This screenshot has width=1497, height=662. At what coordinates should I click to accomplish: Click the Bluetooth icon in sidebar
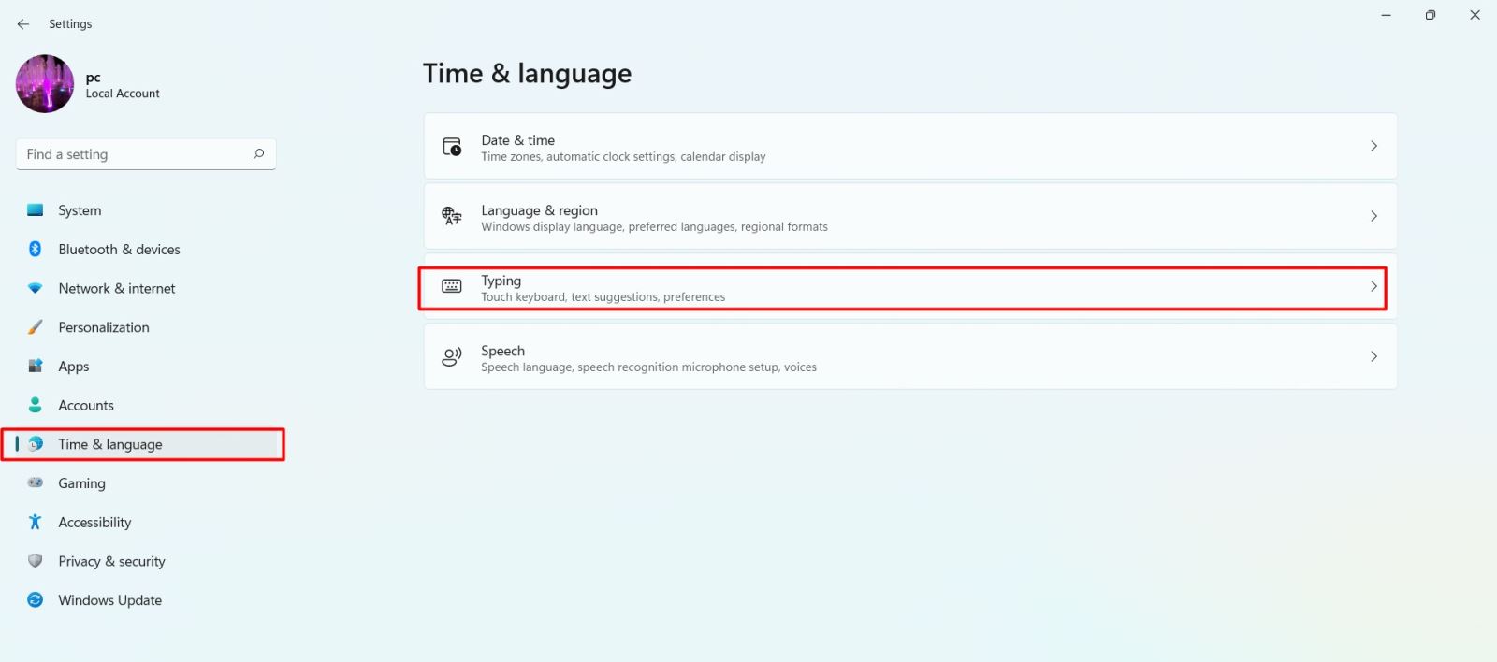[x=36, y=249]
